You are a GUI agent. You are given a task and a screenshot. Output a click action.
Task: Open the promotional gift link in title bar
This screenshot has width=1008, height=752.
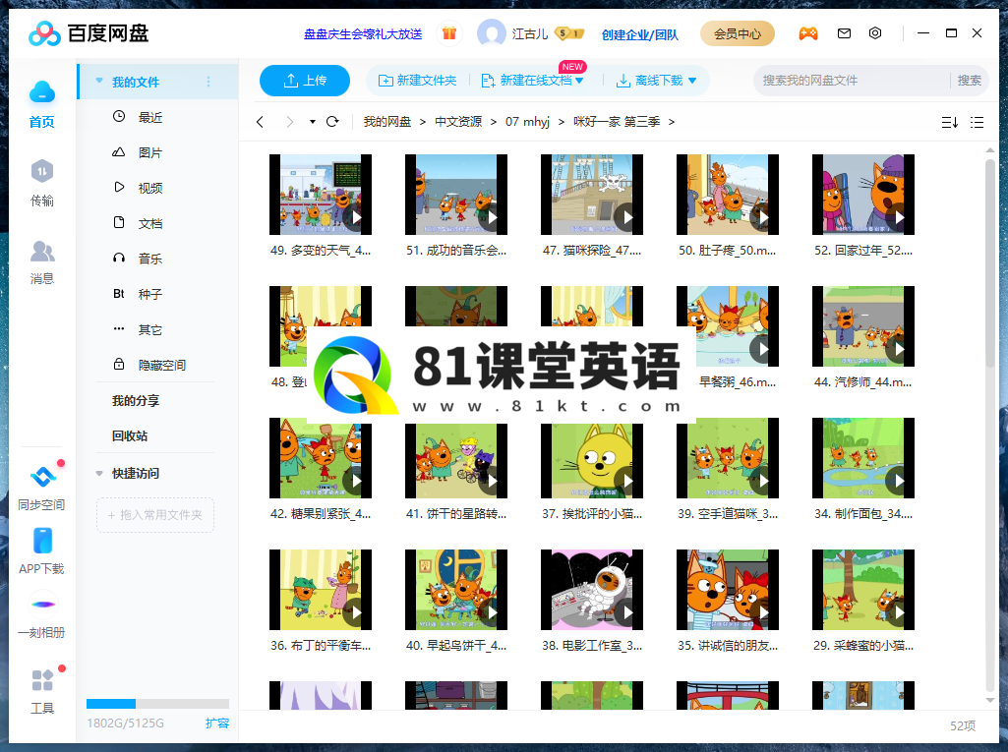pyautogui.click(x=363, y=34)
